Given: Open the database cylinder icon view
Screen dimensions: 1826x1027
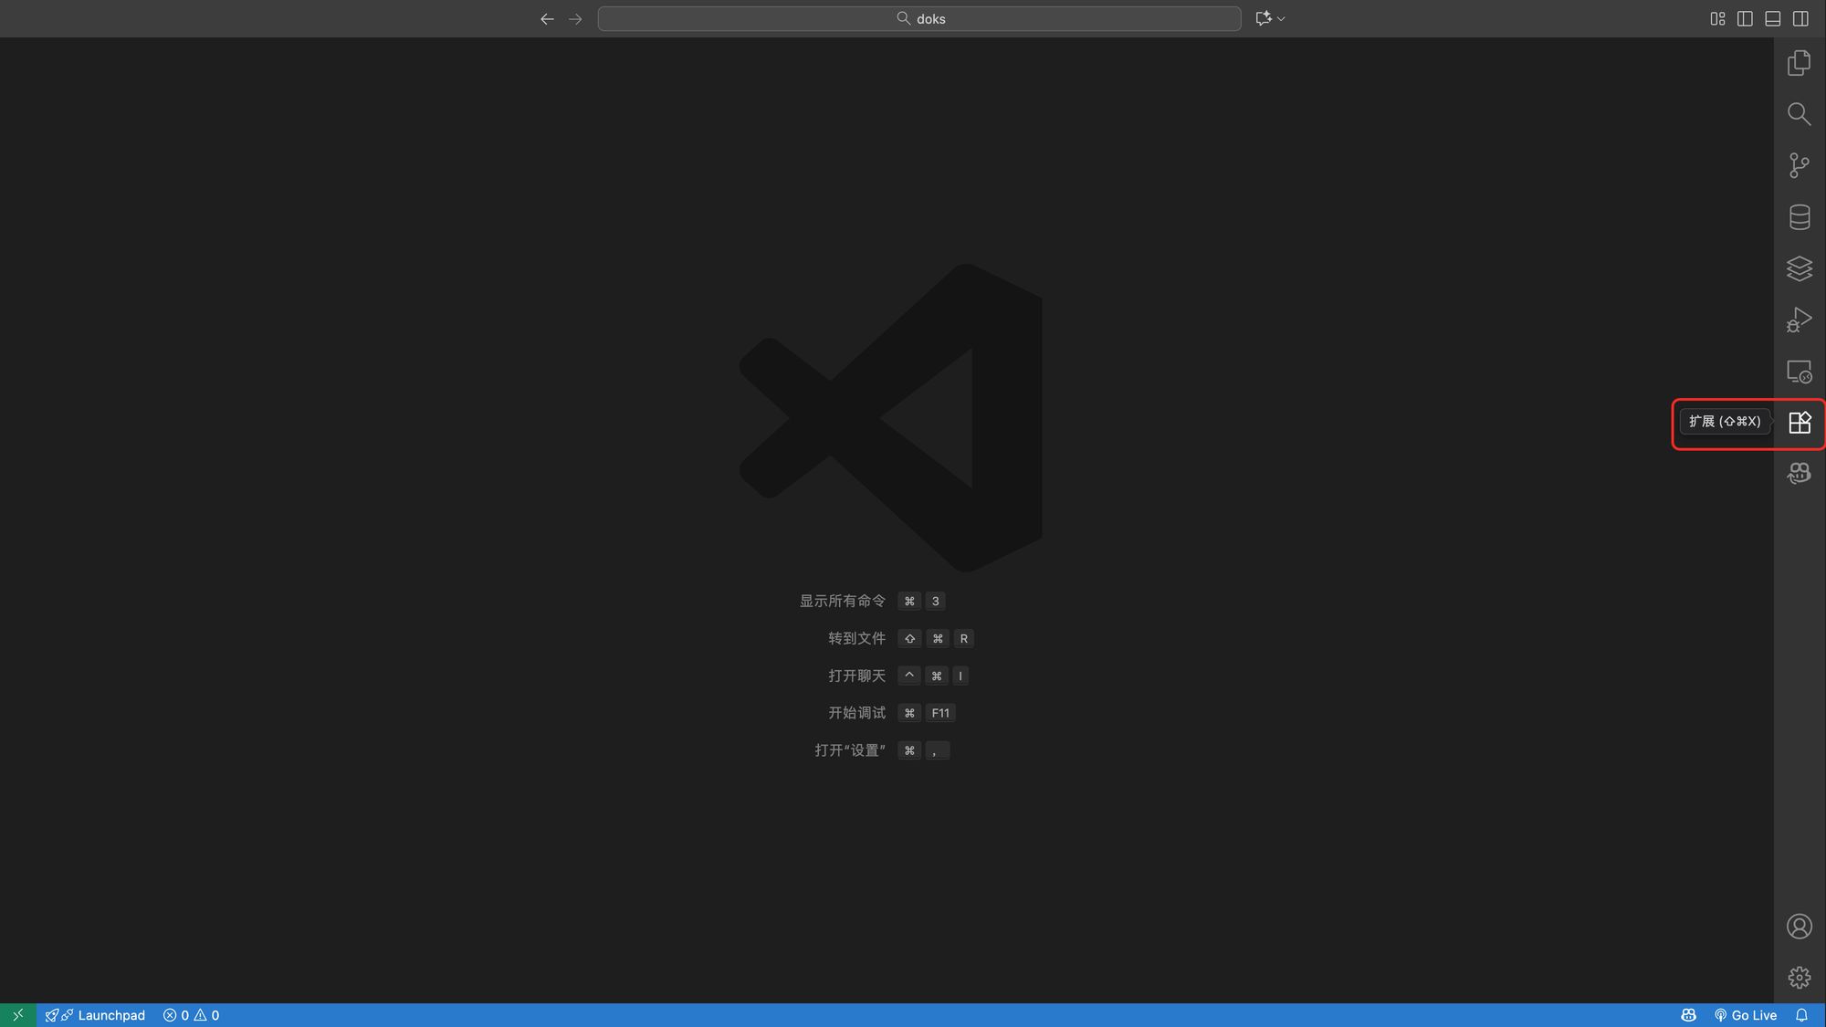Looking at the screenshot, I should point(1799,217).
